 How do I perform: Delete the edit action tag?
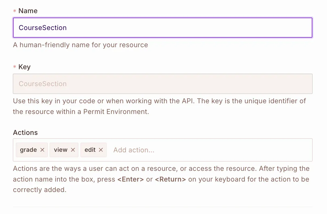coord(101,150)
